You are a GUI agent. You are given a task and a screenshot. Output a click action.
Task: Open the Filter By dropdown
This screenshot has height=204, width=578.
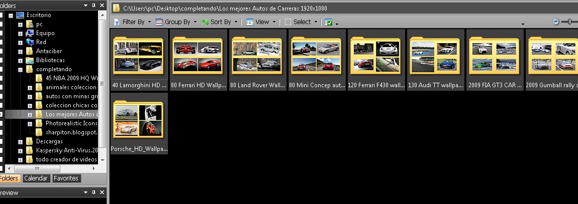pyautogui.click(x=132, y=22)
